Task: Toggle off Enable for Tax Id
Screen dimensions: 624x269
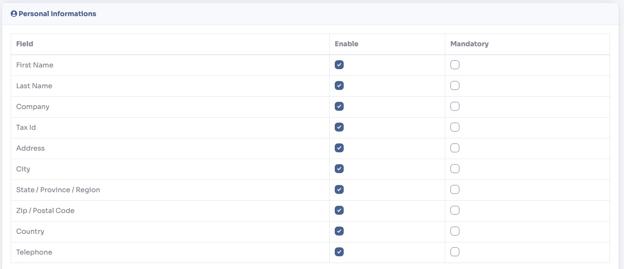Action: 339,127
